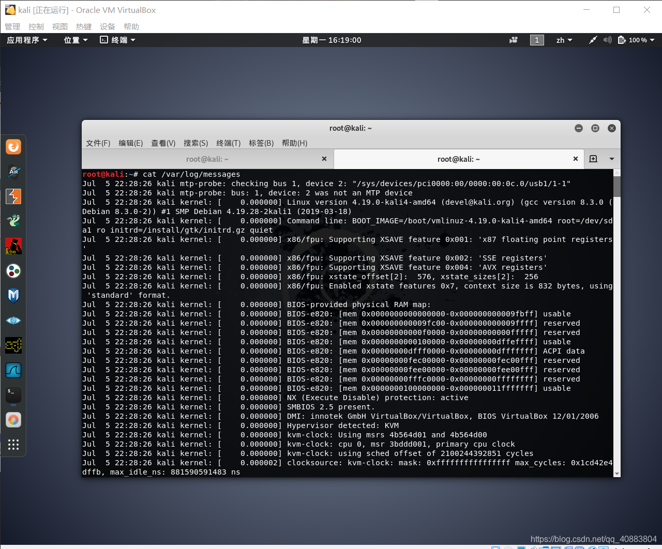Launch the green dragon dock icon
Viewport: 662px width, 549px height.
[13, 221]
